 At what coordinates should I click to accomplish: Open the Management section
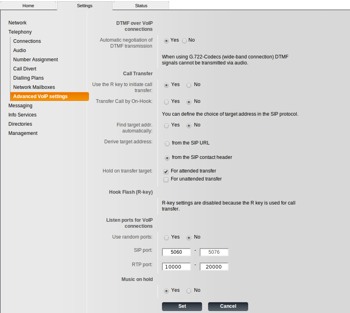pyautogui.click(x=23, y=133)
